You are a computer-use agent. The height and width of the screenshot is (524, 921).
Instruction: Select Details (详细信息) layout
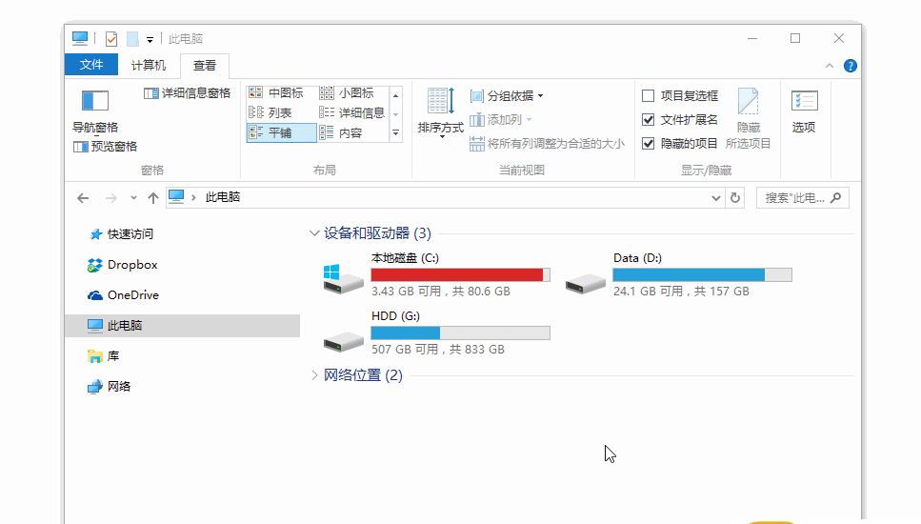coord(351,112)
